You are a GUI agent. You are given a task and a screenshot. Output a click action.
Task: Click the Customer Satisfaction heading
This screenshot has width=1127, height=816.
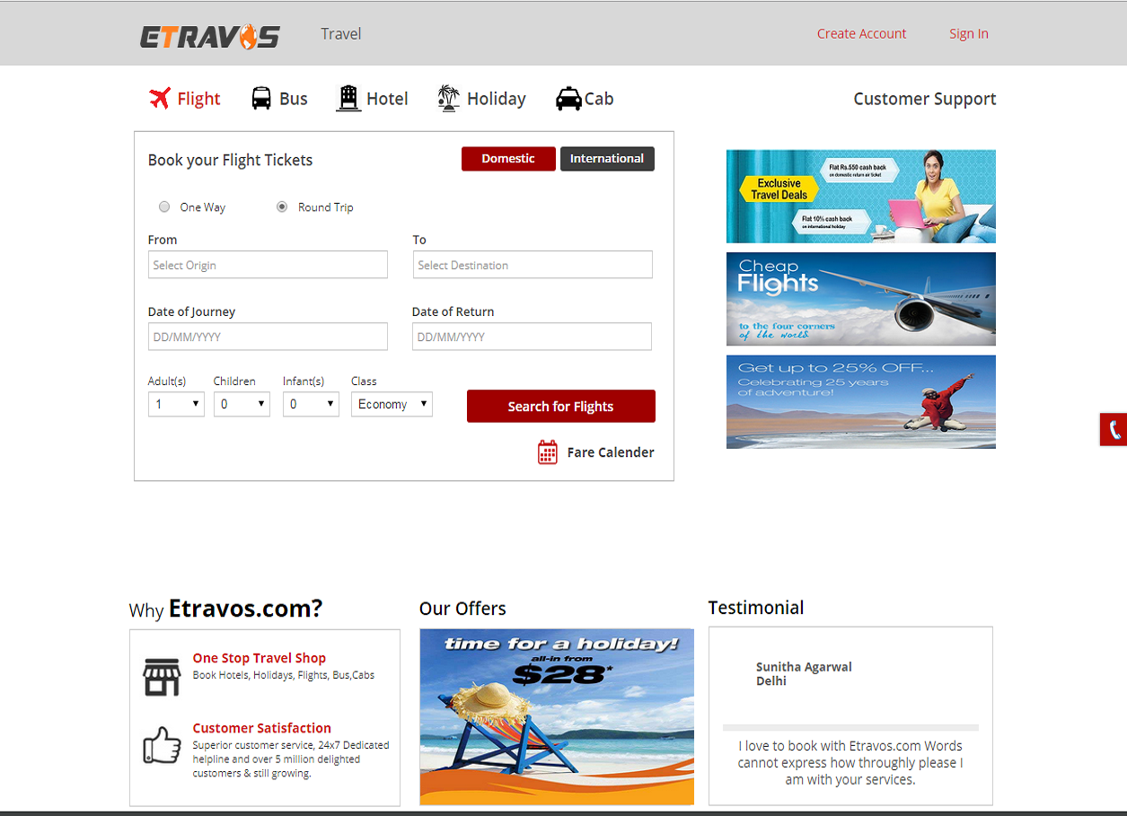click(x=262, y=728)
